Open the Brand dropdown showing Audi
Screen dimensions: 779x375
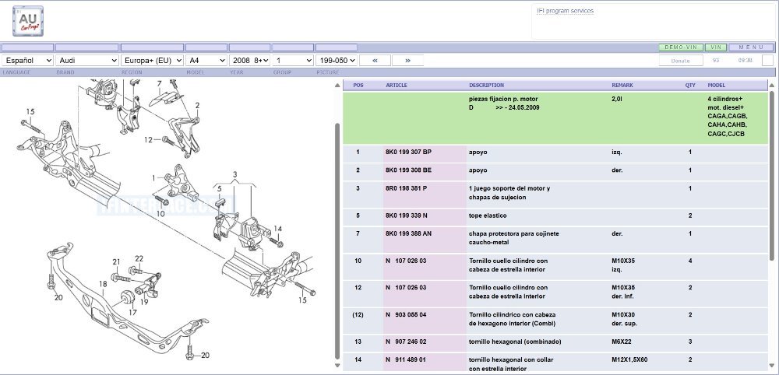[x=87, y=60]
